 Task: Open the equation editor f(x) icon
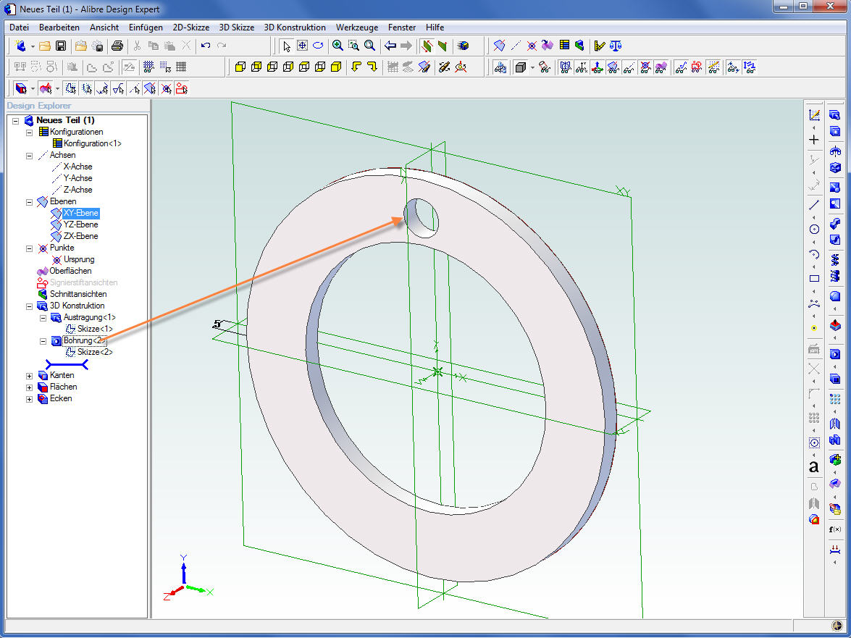tap(835, 529)
